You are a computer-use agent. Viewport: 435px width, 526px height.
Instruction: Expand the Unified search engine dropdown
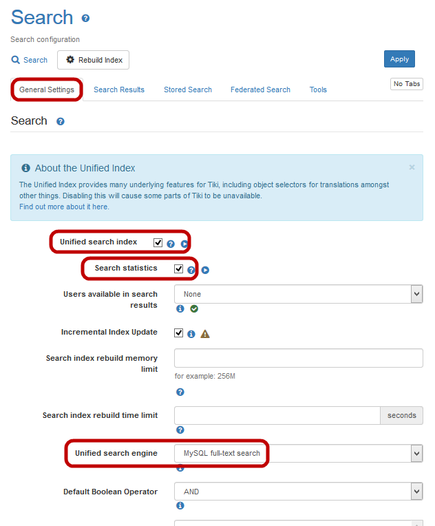pos(298,454)
